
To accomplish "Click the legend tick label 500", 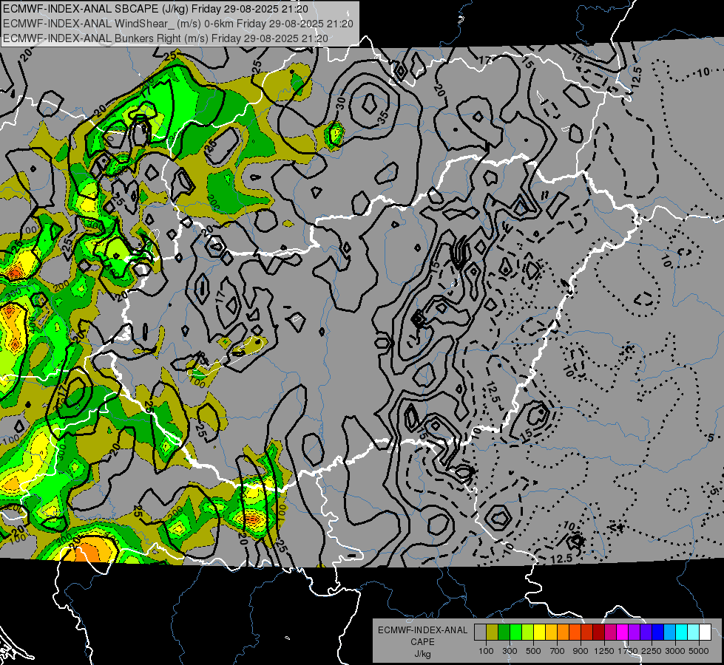I will [533, 651].
